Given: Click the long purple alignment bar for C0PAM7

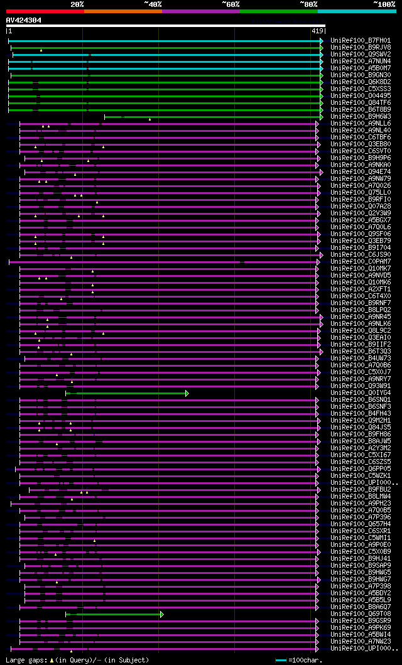Looking at the screenshot, I should click(x=163, y=262).
